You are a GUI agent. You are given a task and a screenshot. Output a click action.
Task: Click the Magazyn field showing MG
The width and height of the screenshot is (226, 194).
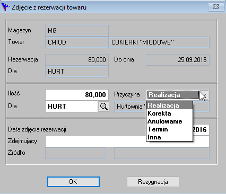tap(77, 31)
